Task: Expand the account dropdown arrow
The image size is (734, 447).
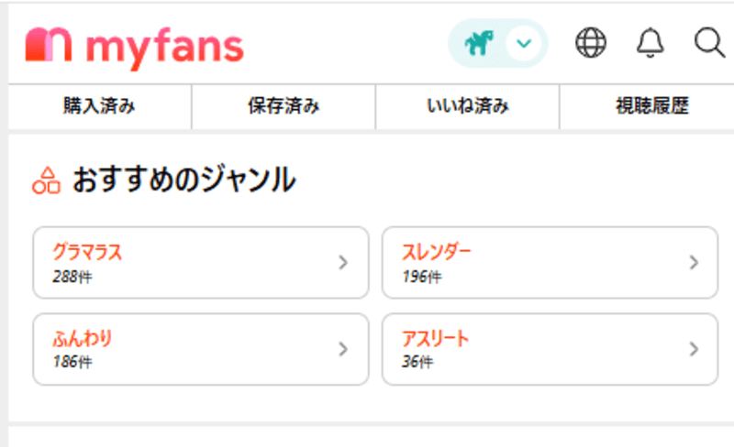Action: tap(524, 43)
